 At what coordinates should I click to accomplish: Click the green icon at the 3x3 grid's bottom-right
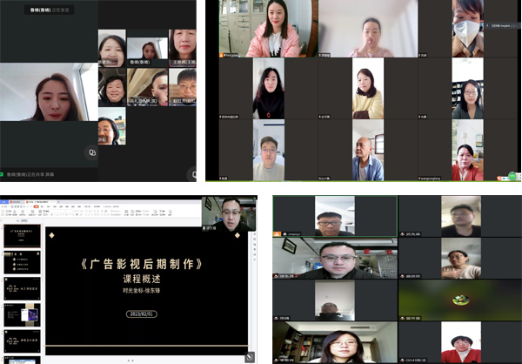pyautogui.click(x=514, y=174)
